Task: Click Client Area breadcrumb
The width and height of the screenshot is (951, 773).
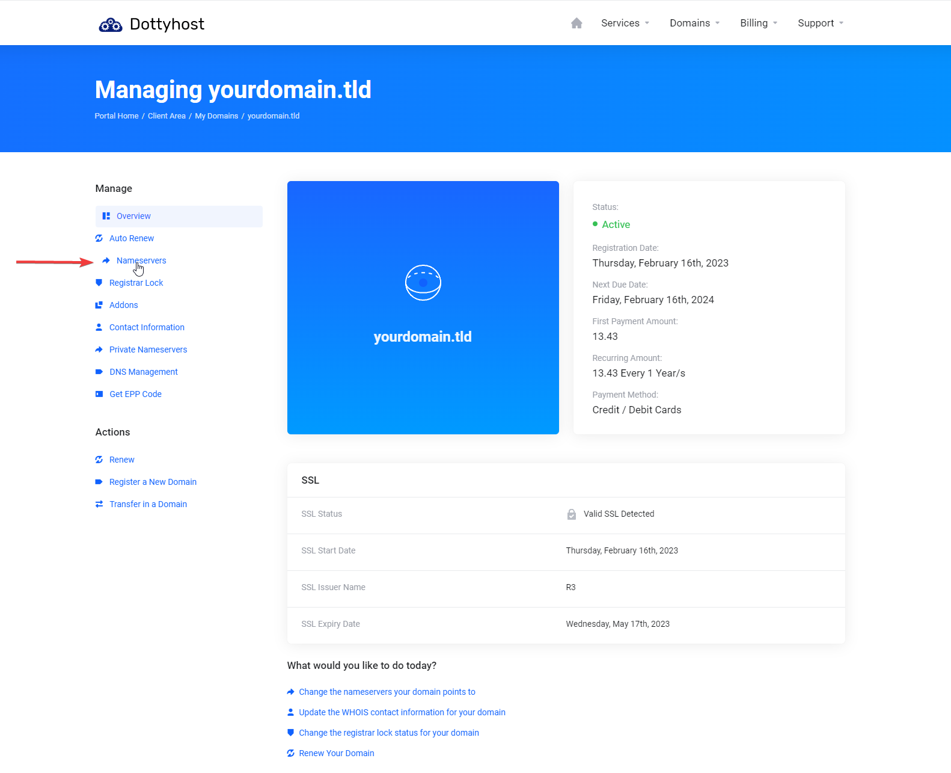Action: (167, 115)
